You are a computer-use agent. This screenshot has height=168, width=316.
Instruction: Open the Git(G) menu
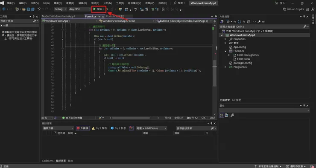point(46,3)
